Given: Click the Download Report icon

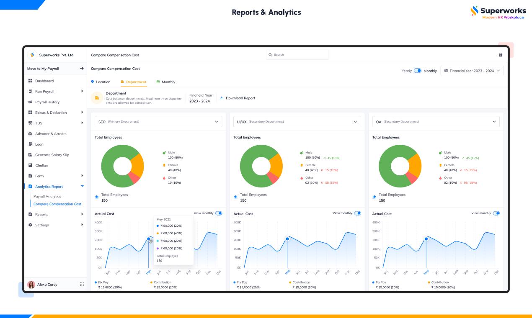Looking at the screenshot, I should (x=222, y=98).
